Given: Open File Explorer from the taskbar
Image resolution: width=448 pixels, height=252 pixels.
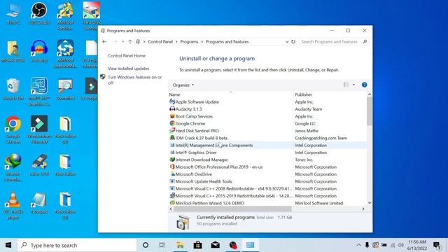Looking at the screenshot, I should tap(180, 245).
